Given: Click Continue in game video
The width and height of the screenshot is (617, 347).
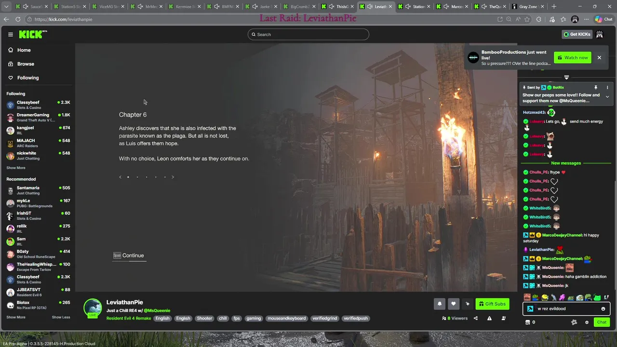Looking at the screenshot, I should [x=129, y=255].
